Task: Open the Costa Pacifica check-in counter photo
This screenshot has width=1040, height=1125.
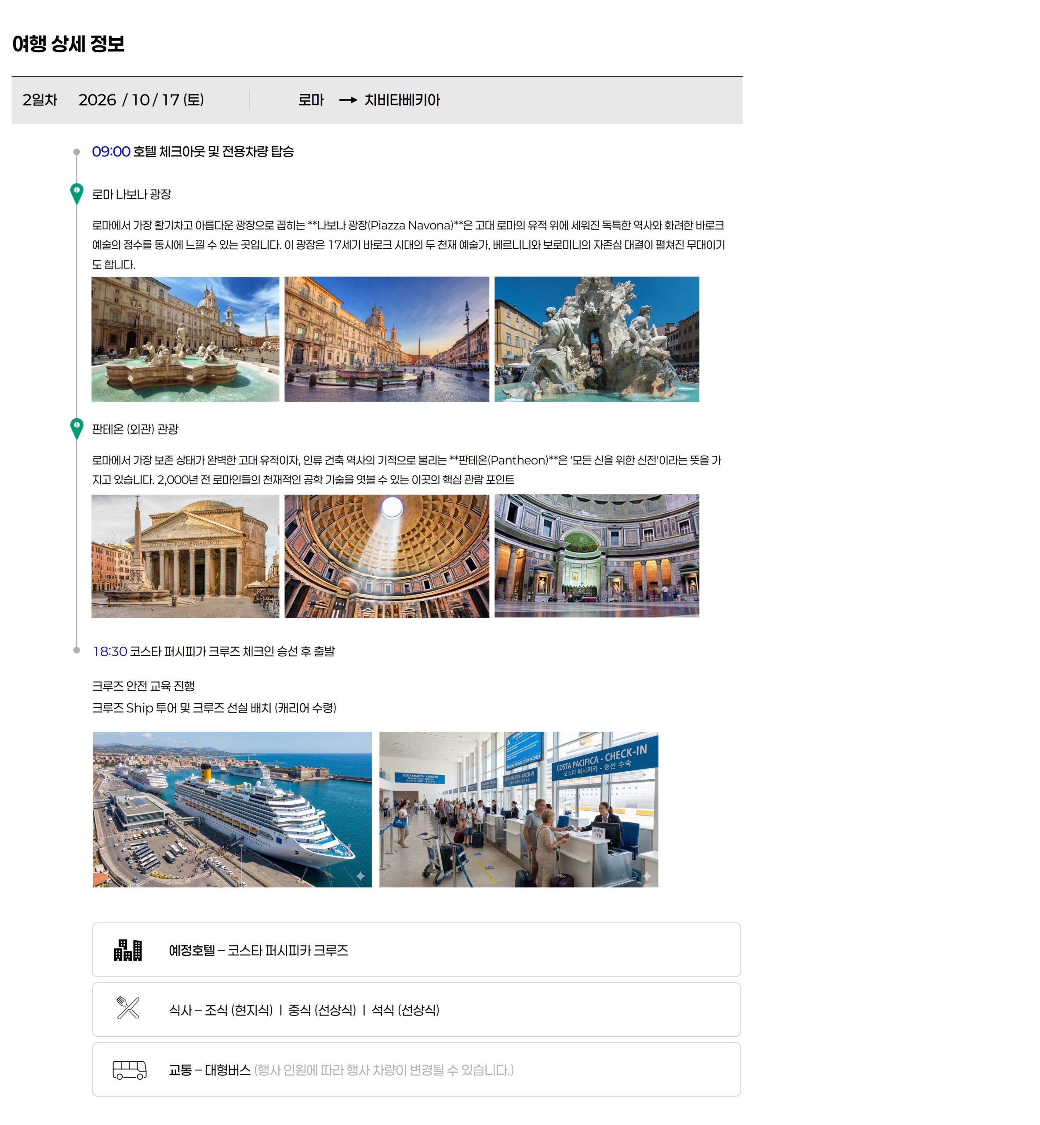Action: tap(518, 809)
